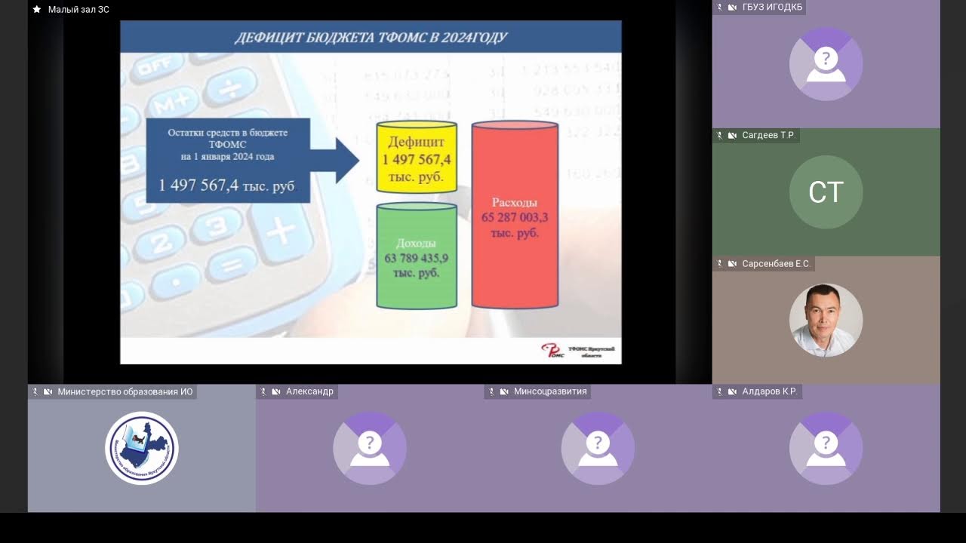Select the ГБУЗ ИГОДКБ placeholder avatar
966x543 pixels.
(826, 64)
